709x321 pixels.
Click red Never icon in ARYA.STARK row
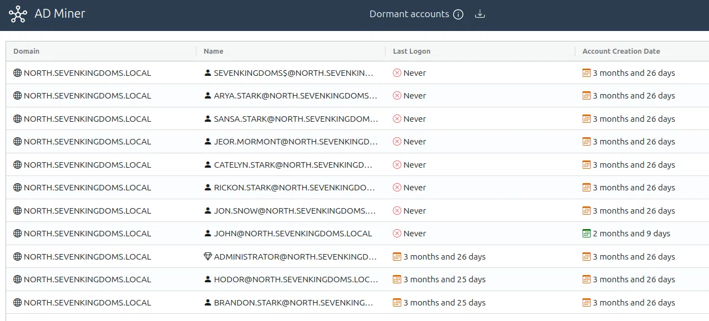click(x=397, y=95)
